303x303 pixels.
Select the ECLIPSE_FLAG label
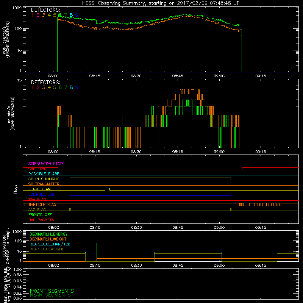[41, 194]
